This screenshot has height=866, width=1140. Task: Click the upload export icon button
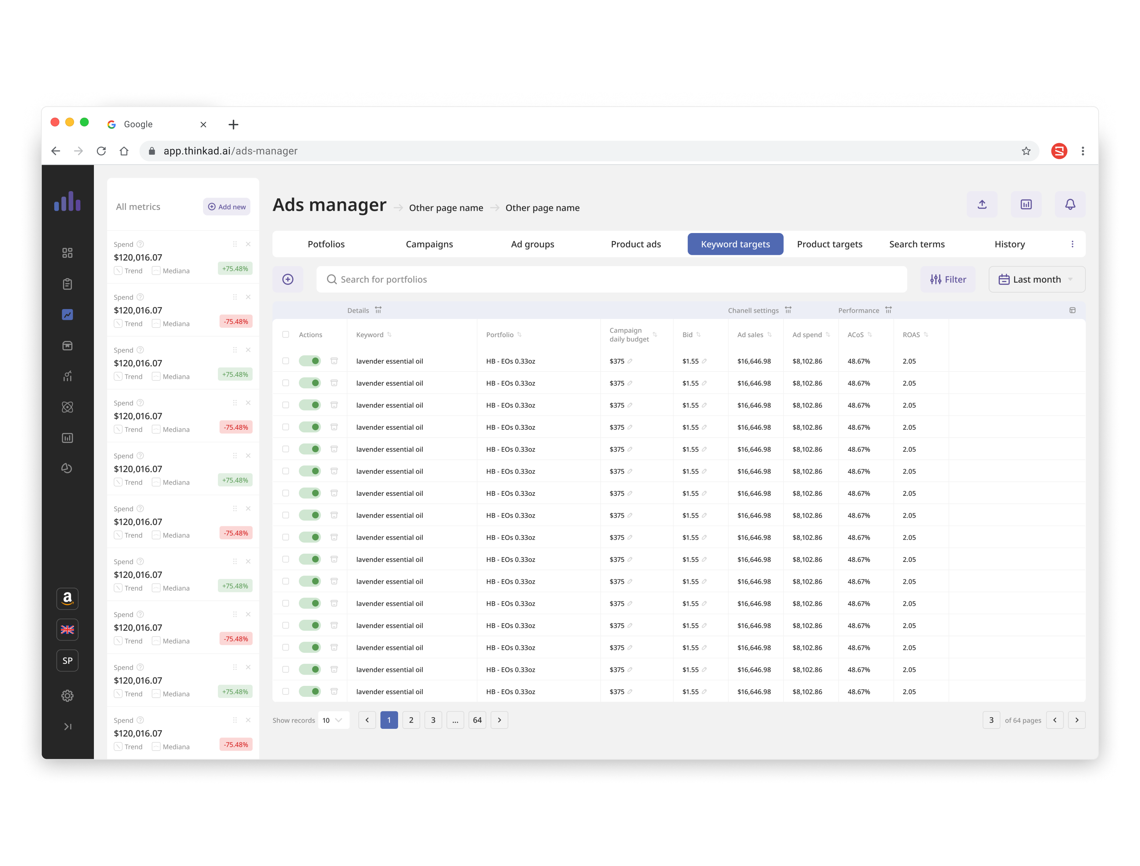982,205
